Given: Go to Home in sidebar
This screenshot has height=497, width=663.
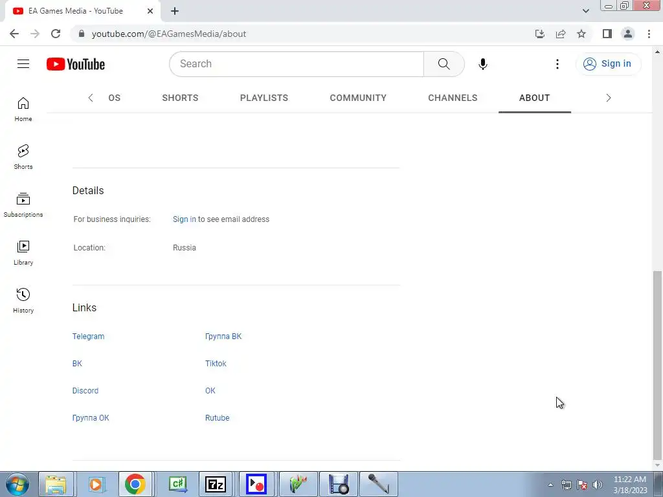Looking at the screenshot, I should 23,109.
